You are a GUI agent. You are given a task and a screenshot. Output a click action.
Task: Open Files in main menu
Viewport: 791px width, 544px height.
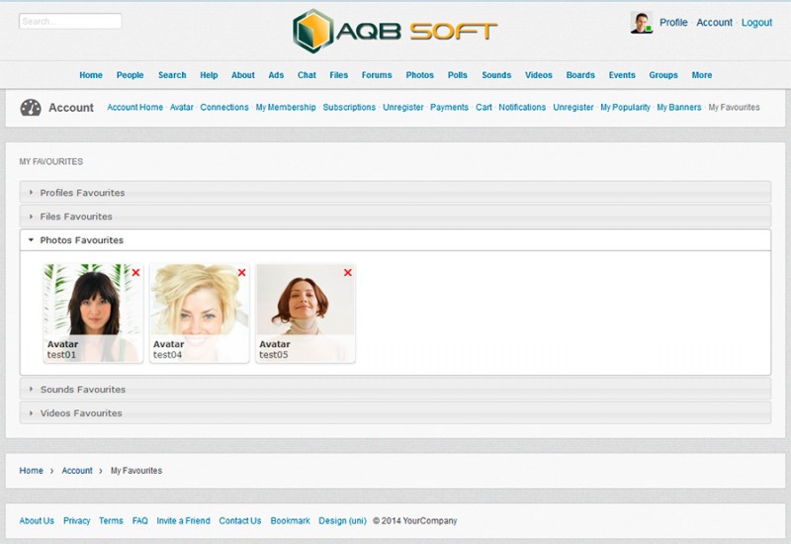pos(338,75)
